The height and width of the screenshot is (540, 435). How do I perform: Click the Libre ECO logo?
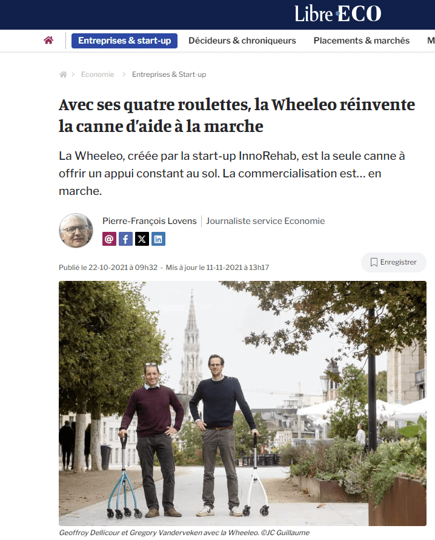tap(338, 14)
